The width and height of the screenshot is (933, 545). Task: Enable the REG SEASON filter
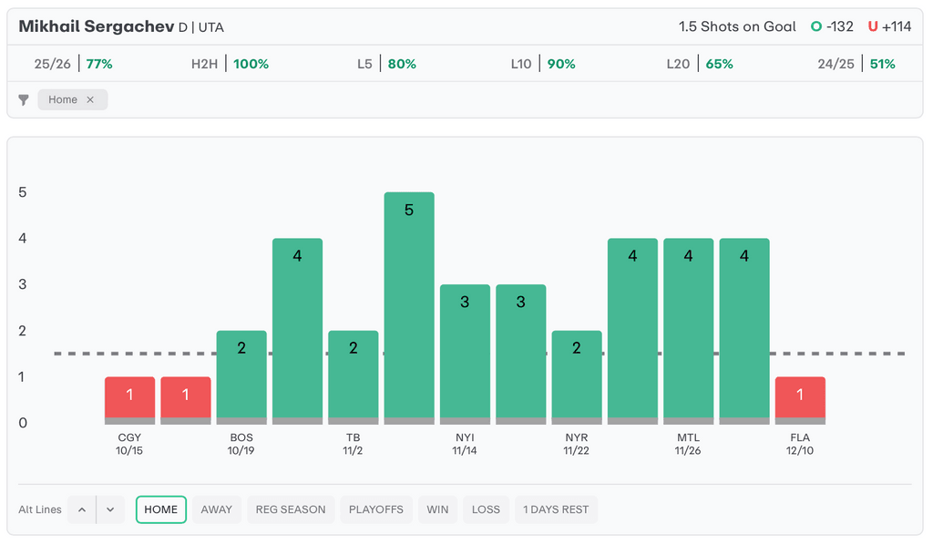[291, 509]
